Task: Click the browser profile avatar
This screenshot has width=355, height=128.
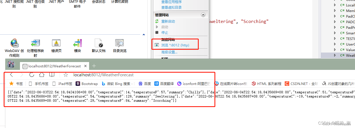Action: [11, 64]
